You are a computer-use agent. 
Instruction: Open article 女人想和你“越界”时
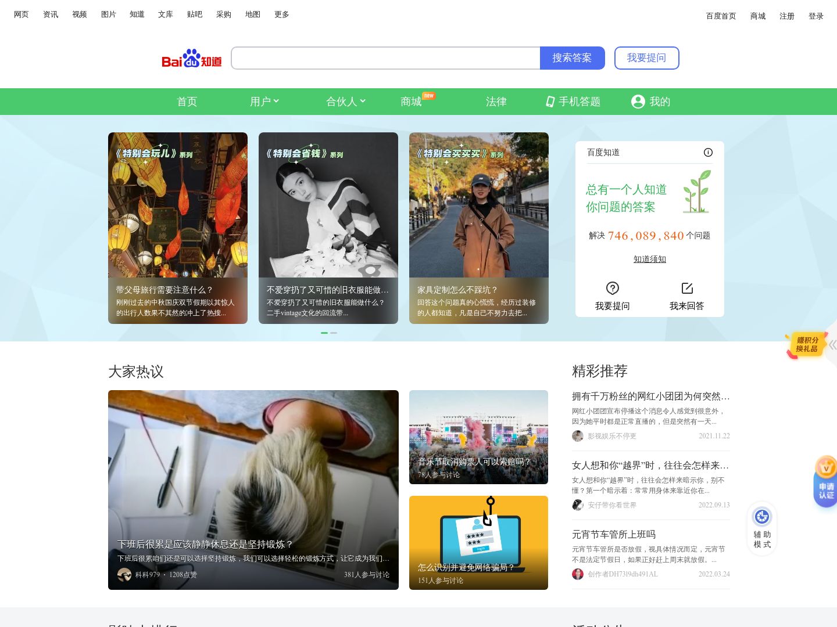click(x=651, y=466)
